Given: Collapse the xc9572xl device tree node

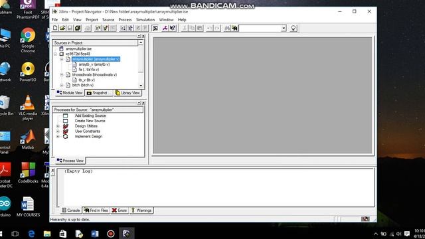Looking at the screenshot, I should click(x=55, y=54).
